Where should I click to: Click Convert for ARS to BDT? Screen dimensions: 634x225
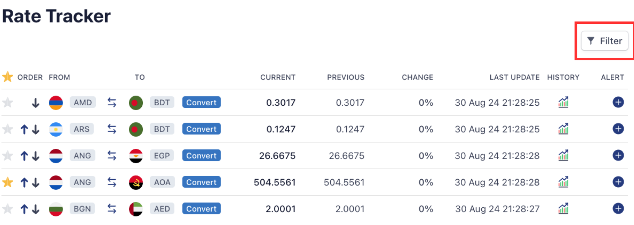tap(201, 129)
